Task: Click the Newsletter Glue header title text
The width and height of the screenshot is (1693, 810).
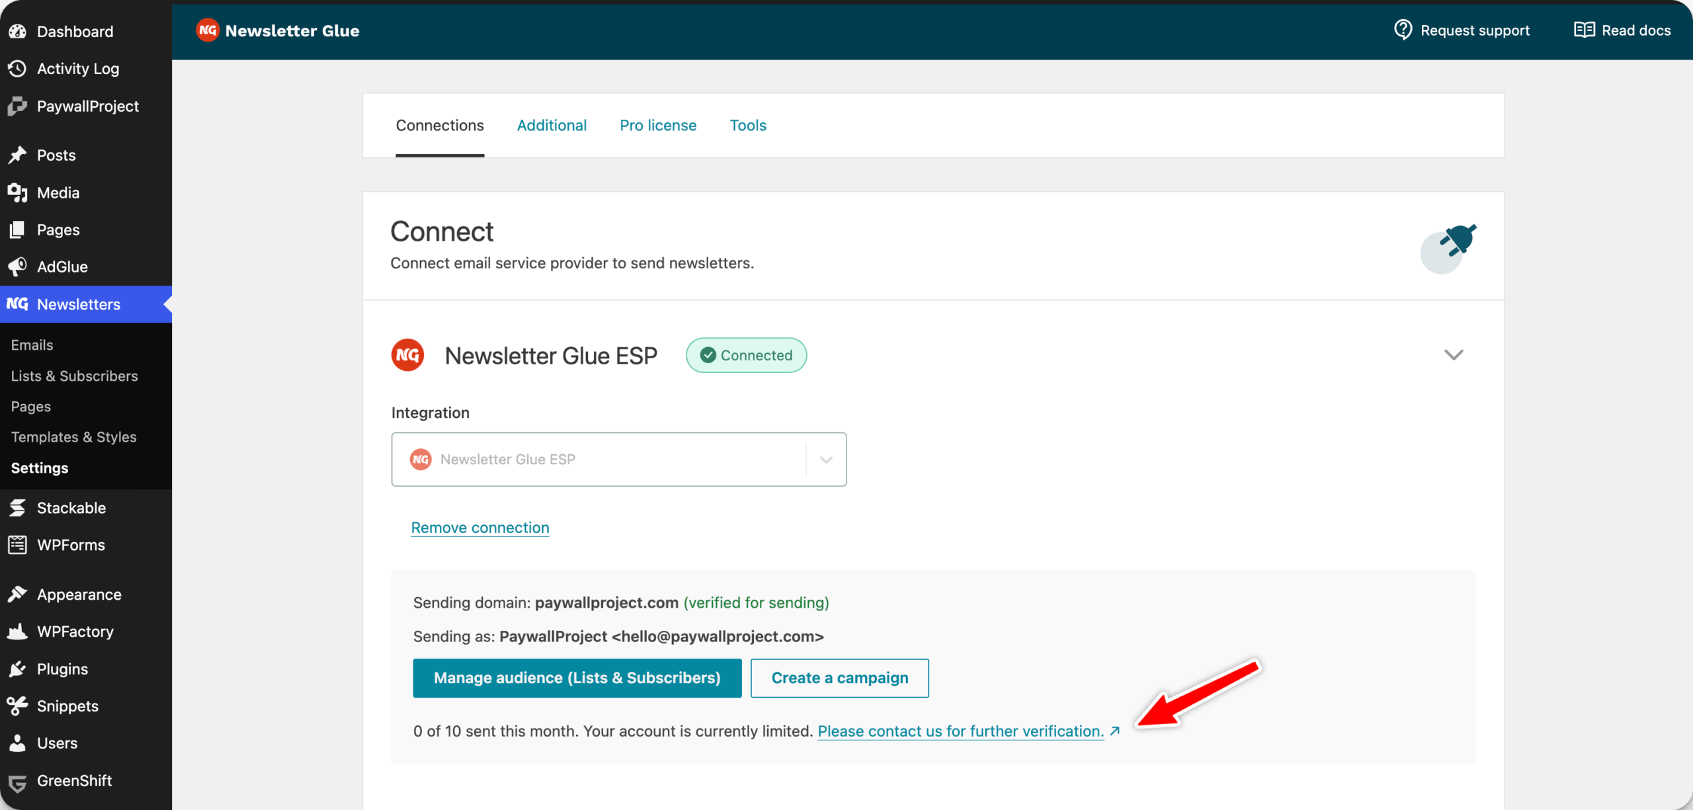Action: pos(292,30)
